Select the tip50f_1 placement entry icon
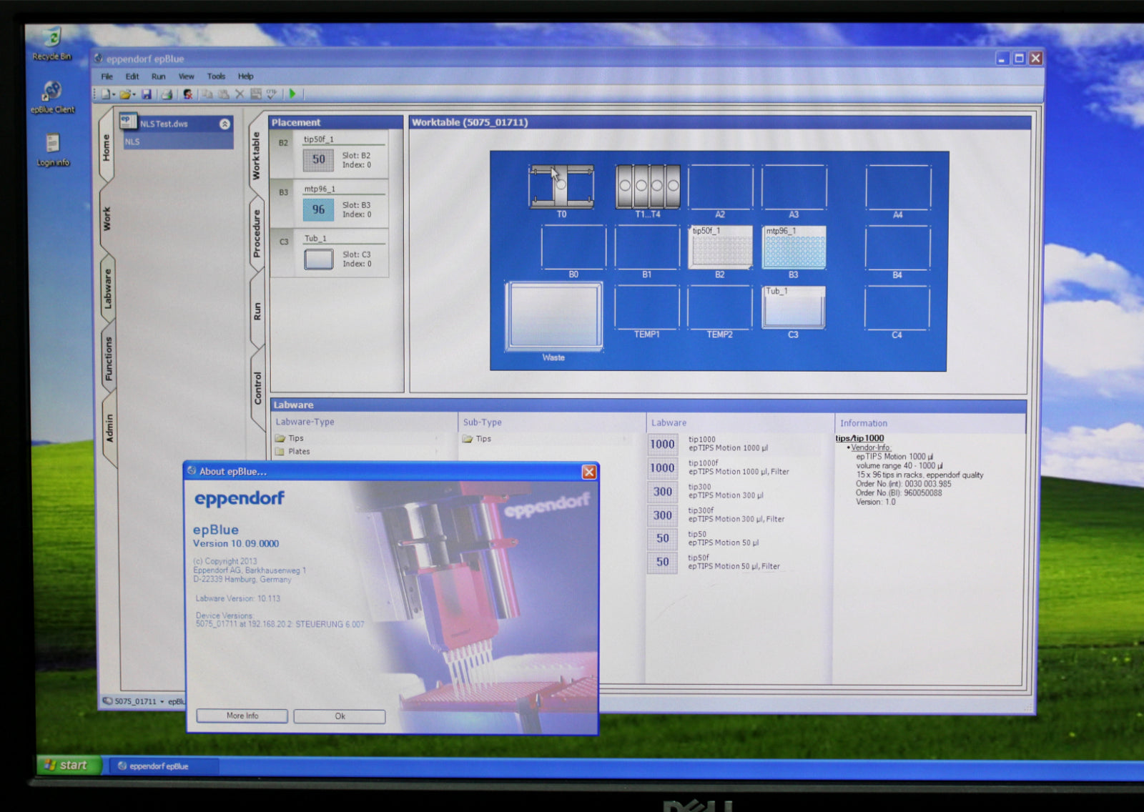1144x812 pixels. [318, 159]
